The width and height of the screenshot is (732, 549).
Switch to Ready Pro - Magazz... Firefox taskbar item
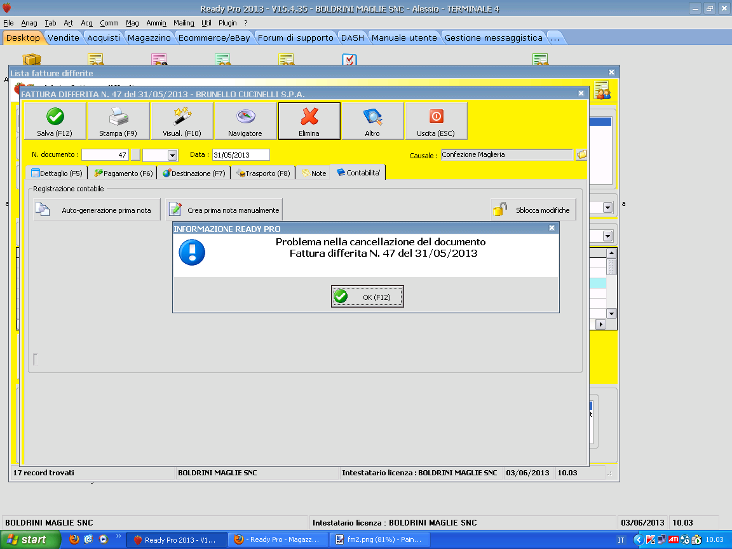(x=278, y=539)
